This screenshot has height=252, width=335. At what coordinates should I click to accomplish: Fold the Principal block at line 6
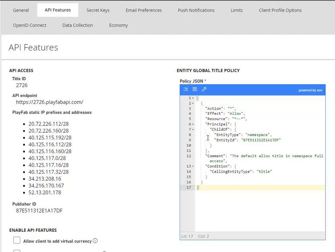coord(193,124)
